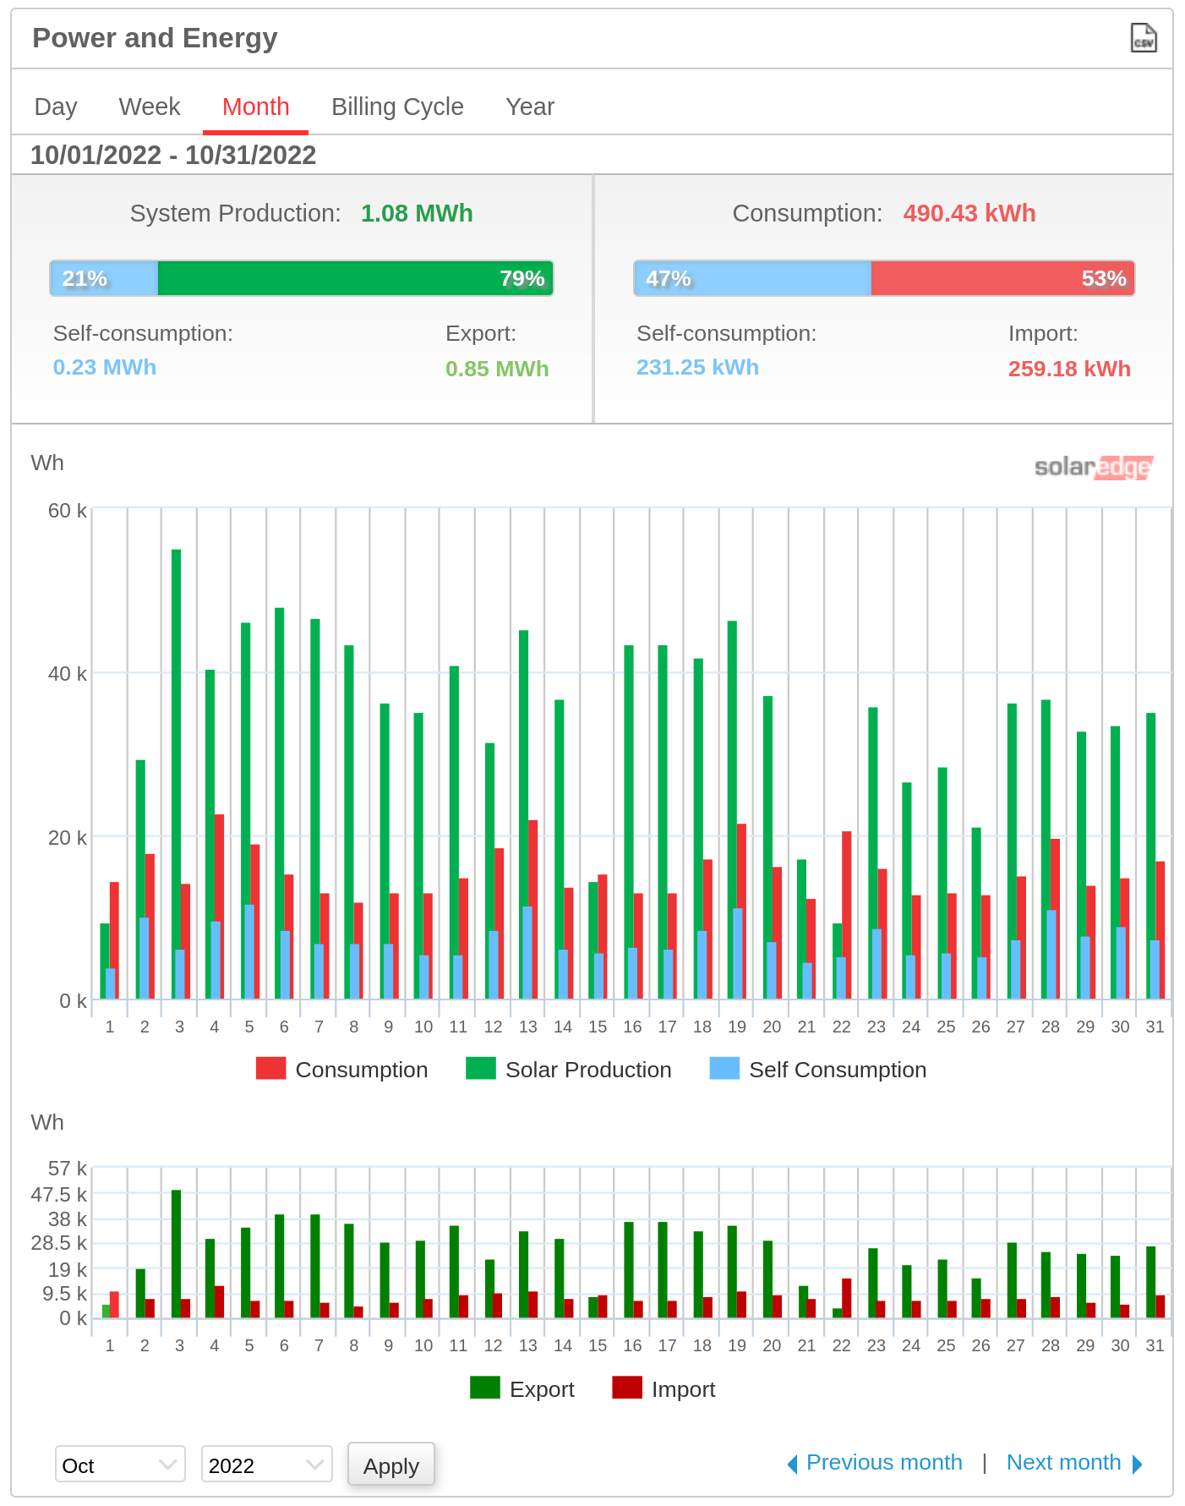
Task: Click the Previous month left arrow
Action: click(x=792, y=1464)
